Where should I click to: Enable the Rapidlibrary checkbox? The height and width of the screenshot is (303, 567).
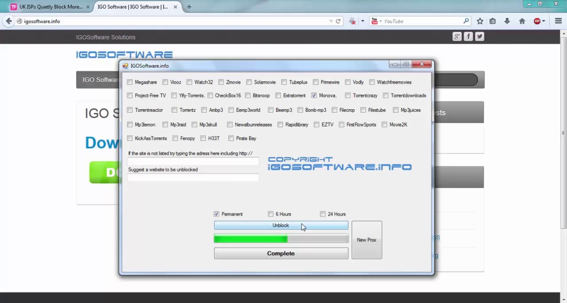pos(280,125)
